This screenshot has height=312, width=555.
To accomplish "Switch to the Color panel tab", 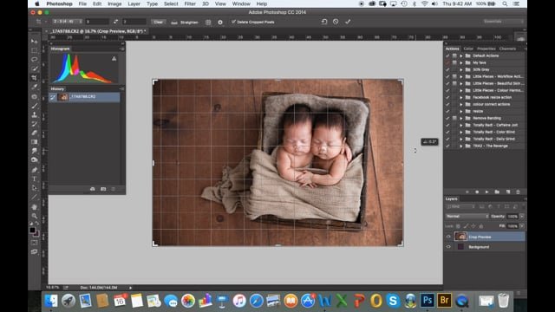I will pos(468,49).
